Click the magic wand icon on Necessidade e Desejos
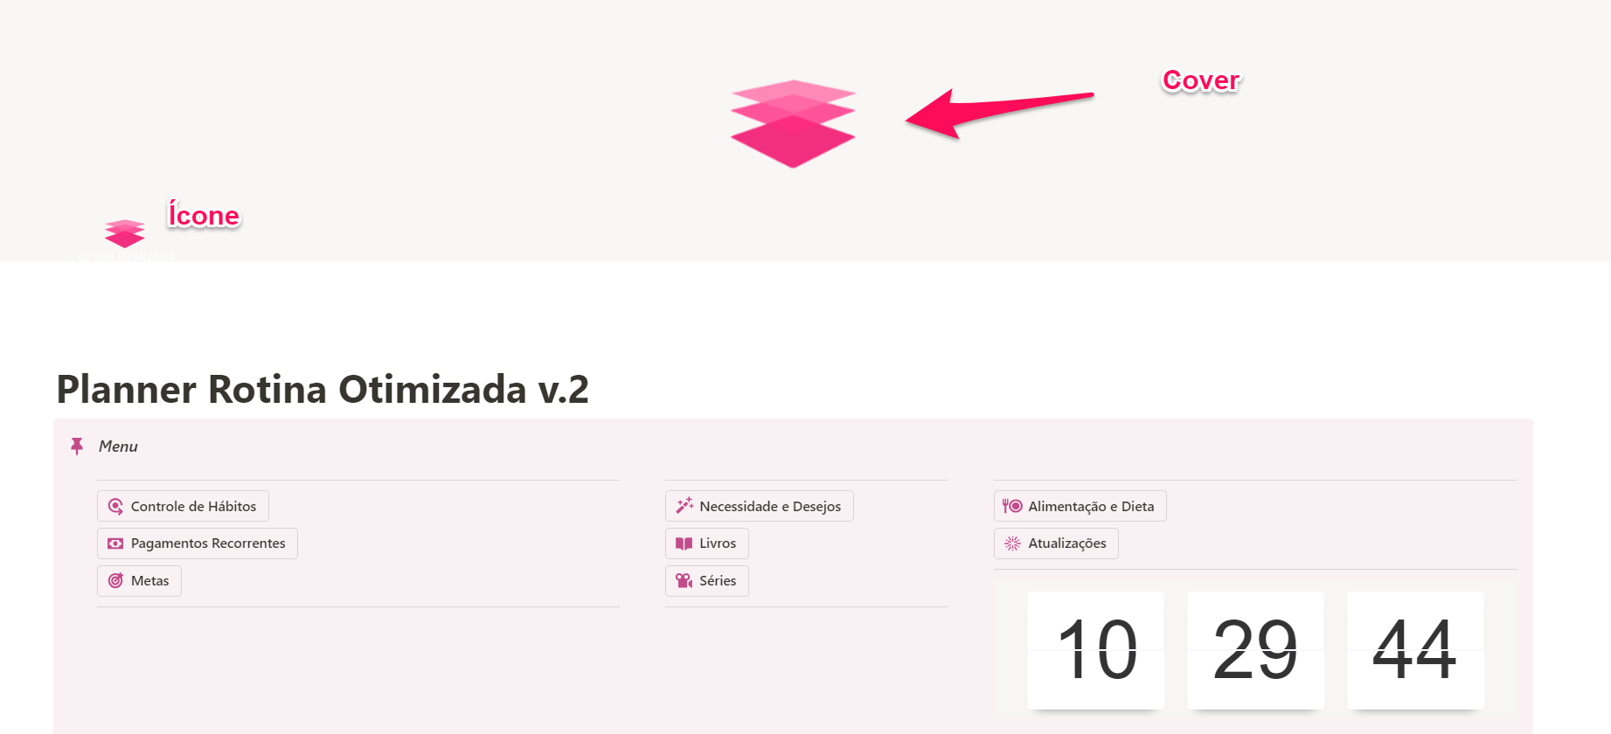The width and height of the screenshot is (1611, 734). (683, 506)
